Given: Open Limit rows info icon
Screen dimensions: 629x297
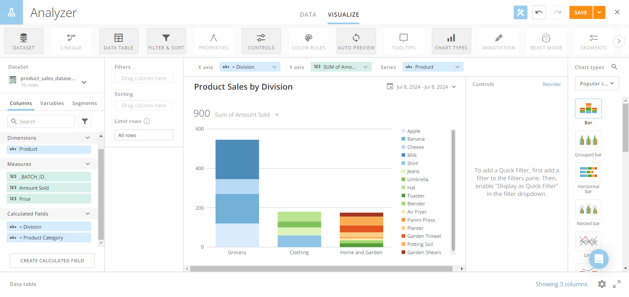Looking at the screenshot, I should coord(147,121).
